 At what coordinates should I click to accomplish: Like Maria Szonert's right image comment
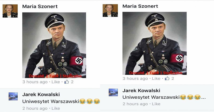click(x=156, y=78)
